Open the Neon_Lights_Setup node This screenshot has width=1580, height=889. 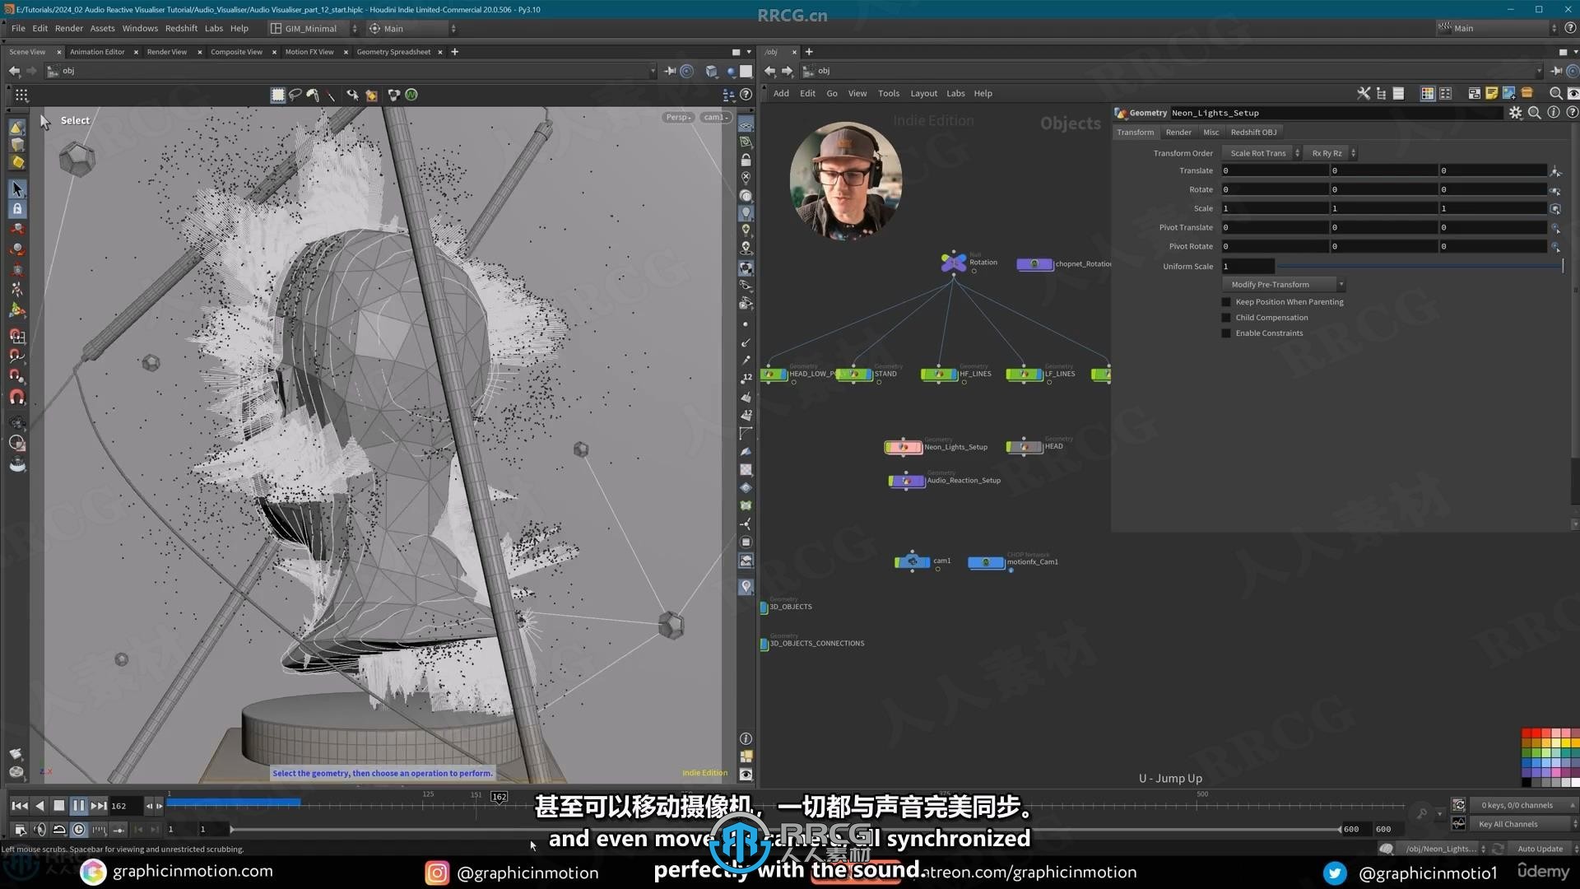tap(904, 446)
